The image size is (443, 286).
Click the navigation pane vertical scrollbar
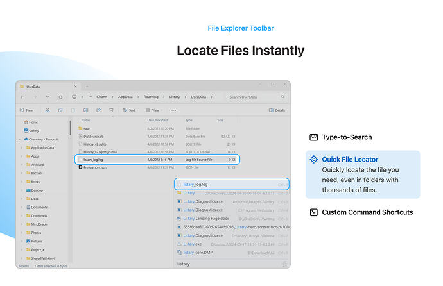70,128
